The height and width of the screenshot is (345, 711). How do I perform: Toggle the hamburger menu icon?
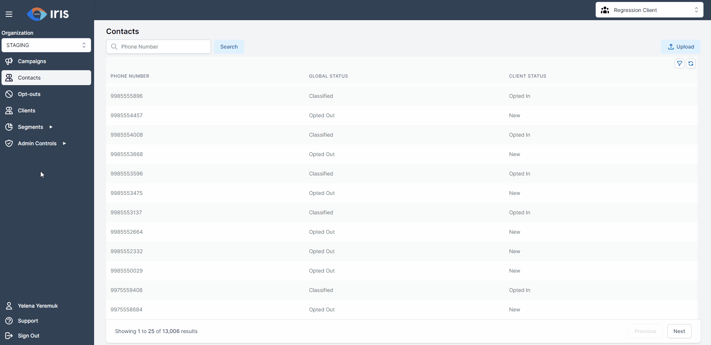click(9, 14)
